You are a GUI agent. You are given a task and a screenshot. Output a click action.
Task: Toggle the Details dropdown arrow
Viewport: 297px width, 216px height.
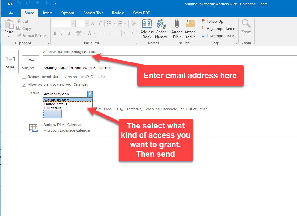click(90, 94)
